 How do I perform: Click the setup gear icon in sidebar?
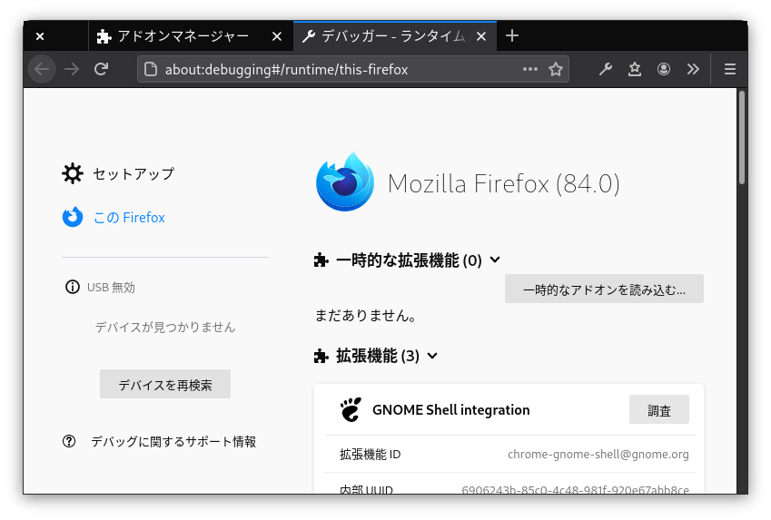click(x=73, y=173)
